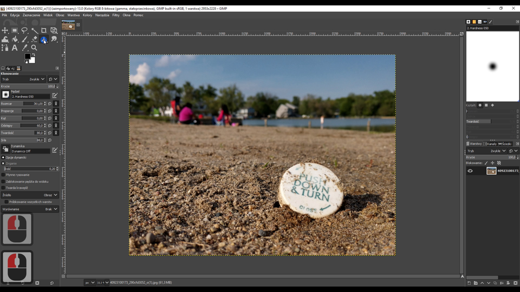Screen dimensions: 520x292
Task: Switch to the Kanały tab
Action: point(490,144)
